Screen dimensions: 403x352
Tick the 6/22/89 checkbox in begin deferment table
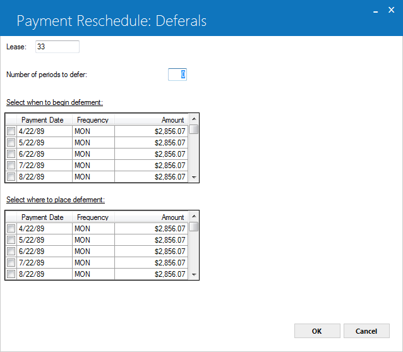click(x=11, y=154)
